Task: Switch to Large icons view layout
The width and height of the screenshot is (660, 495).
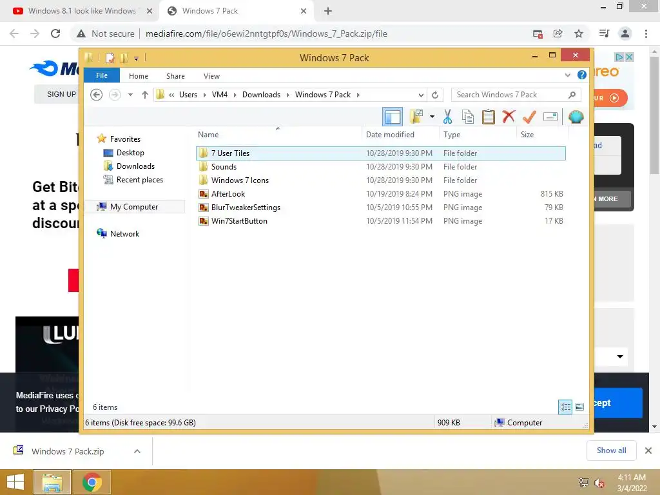Action: pyautogui.click(x=579, y=407)
